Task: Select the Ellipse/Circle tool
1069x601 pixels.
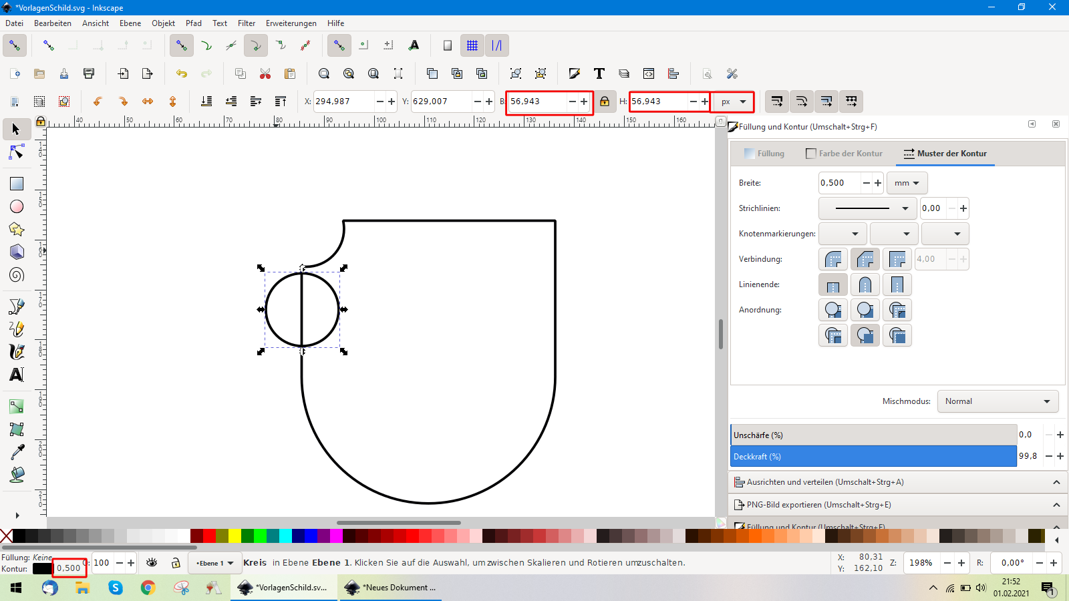Action: click(17, 207)
